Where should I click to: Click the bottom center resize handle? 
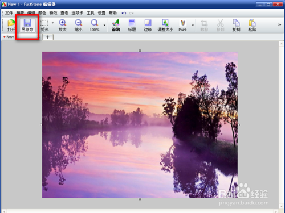[140, 199]
